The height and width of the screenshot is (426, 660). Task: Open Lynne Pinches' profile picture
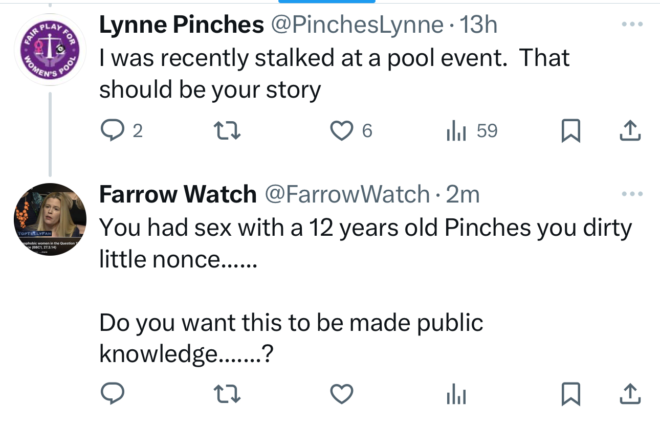tap(50, 50)
